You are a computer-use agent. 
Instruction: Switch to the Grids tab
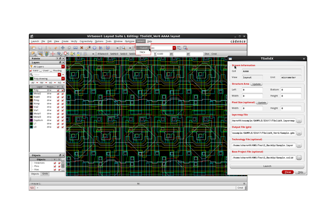pos(45,174)
